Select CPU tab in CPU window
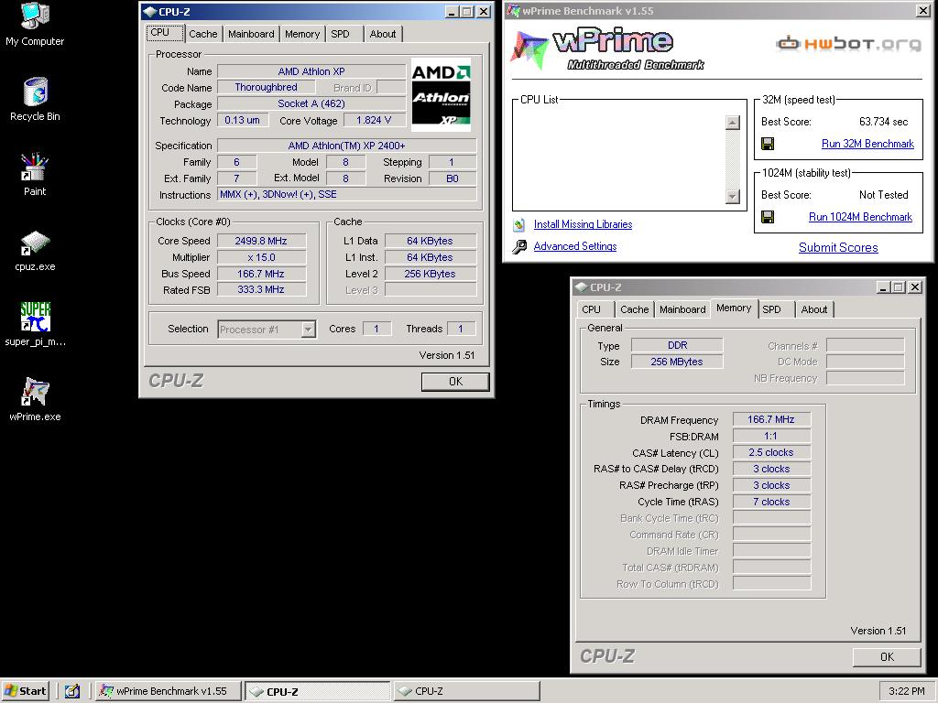Screen dimensions: 938x703 tap(165, 32)
